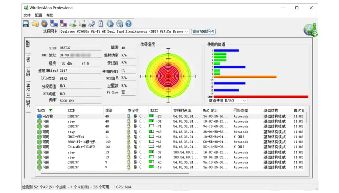Click the 重新加载网卡 button
Image resolution: width=339 pixels, height=193 pixels.
[203, 31]
